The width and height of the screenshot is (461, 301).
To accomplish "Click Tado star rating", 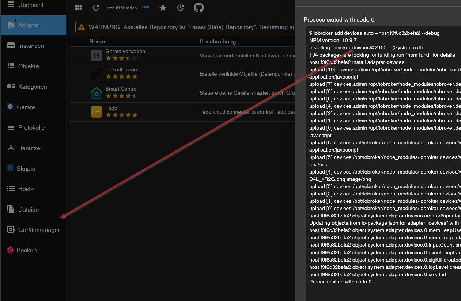I will coord(122,115).
